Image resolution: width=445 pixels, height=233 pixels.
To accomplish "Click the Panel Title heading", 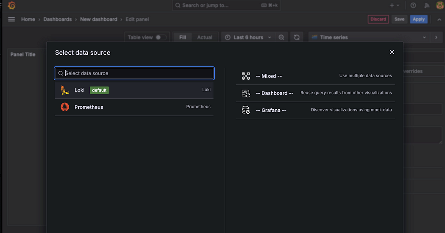I will [23, 55].
